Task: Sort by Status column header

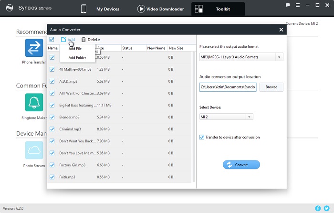Action: coord(127,48)
